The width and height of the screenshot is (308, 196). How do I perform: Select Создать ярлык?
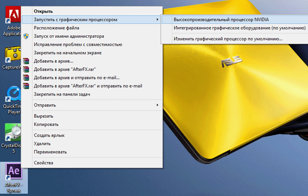point(92,135)
